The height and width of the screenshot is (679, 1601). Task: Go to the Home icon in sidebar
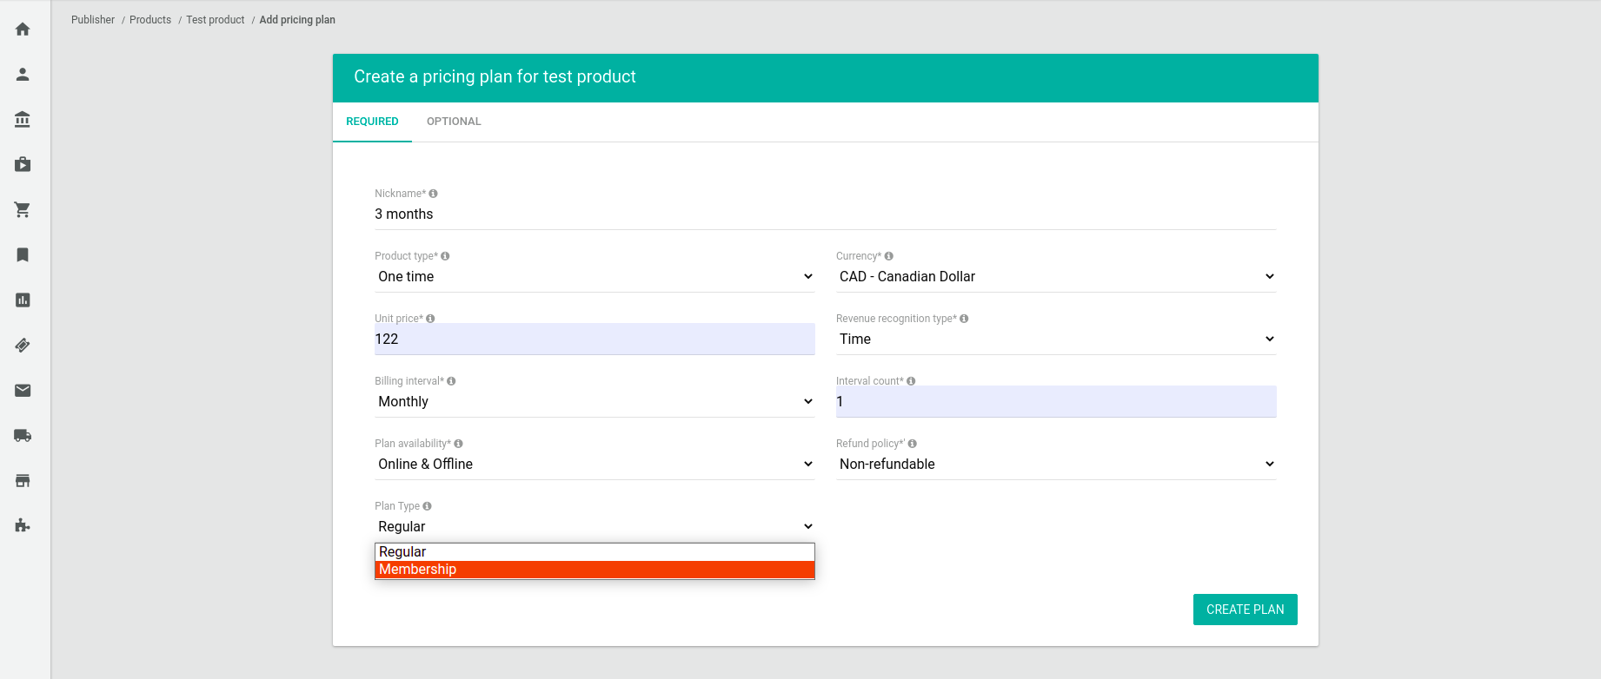(x=23, y=30)
